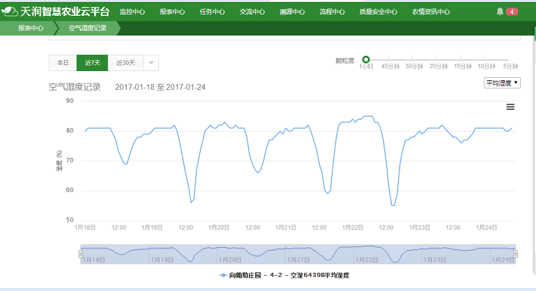
Task: Click the 空气湿度记录 breadcrumb
Action: (x=87, y=28)
